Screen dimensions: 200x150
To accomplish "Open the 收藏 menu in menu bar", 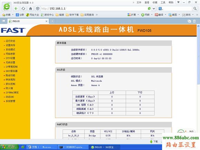I will pos(155,2).
